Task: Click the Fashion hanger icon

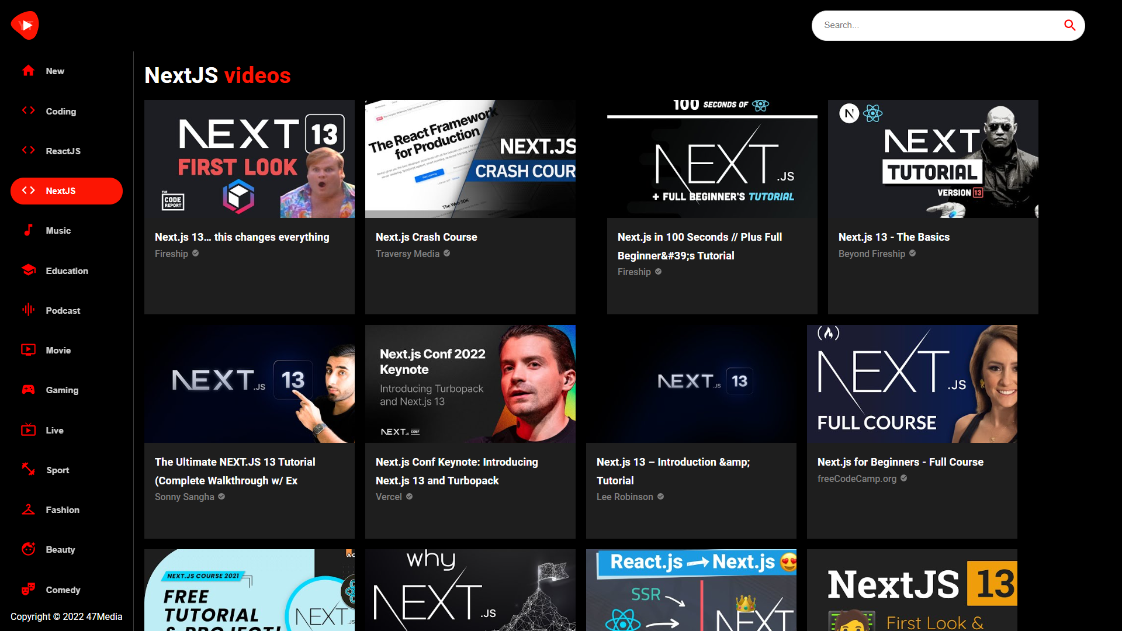Action: click(28, 509)
